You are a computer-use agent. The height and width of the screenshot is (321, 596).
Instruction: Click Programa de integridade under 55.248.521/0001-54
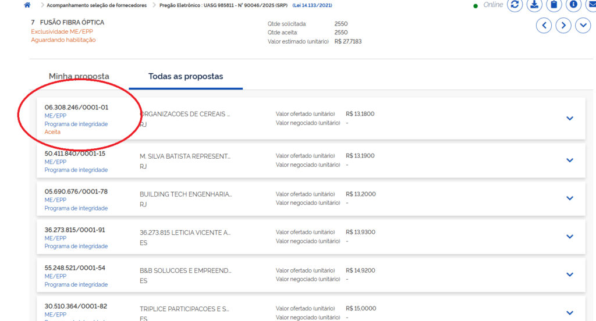[76, 284]
